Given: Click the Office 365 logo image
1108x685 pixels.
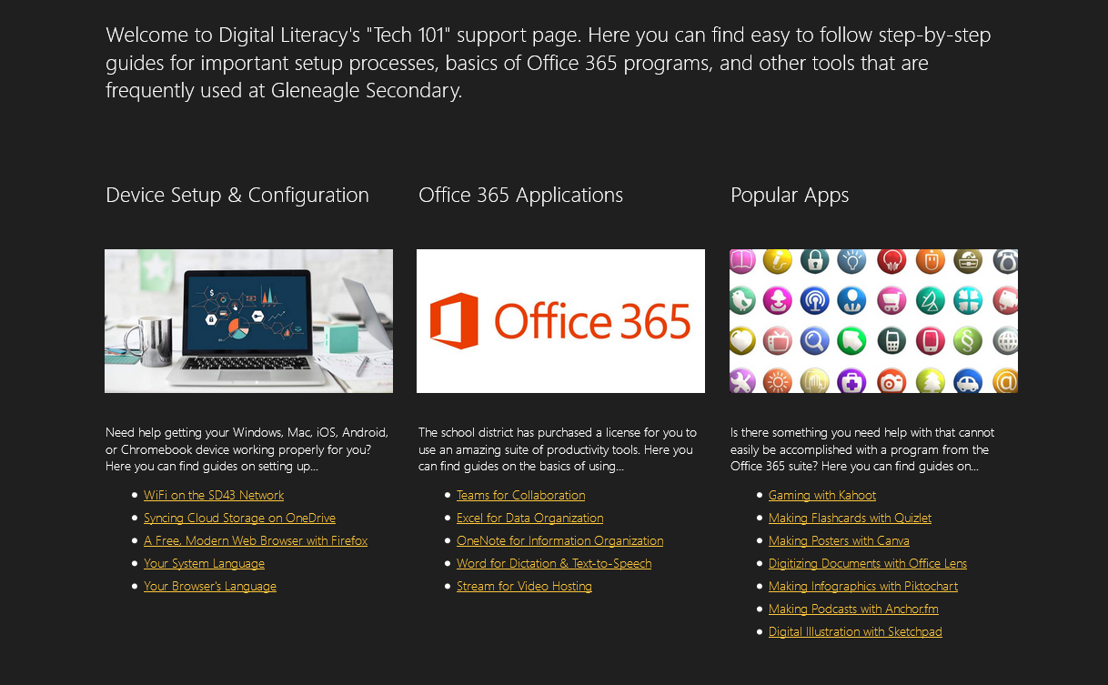Looking at the screenshot, I should pyautogui.click(x=560, y=321).
